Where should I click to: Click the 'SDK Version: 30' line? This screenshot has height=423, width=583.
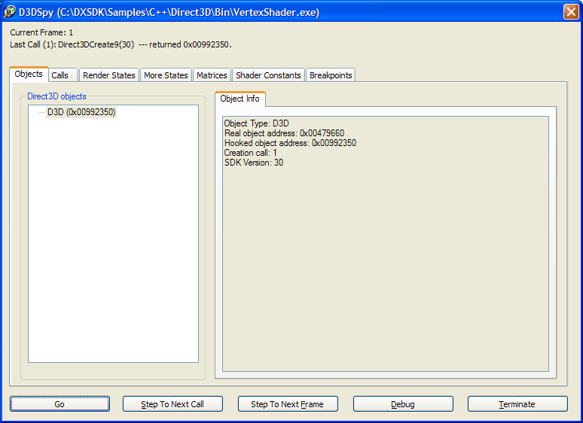pyautogui.click(x=254, y=163)
